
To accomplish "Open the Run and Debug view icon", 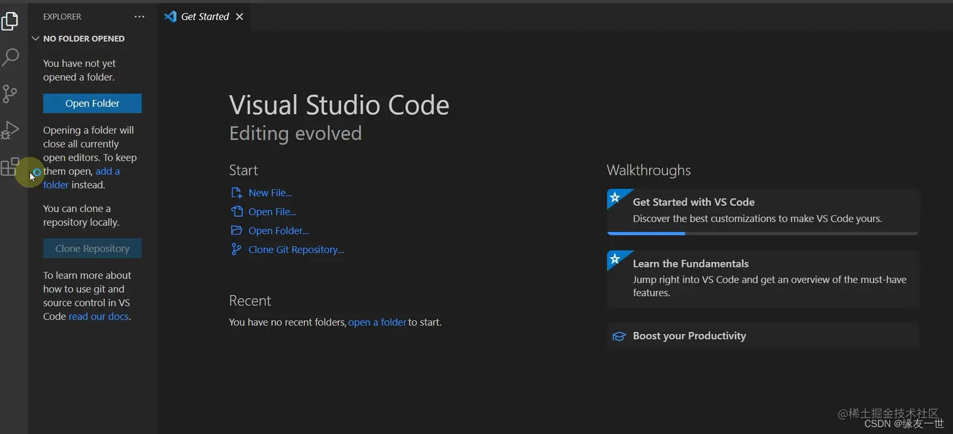I will point(10,130).
